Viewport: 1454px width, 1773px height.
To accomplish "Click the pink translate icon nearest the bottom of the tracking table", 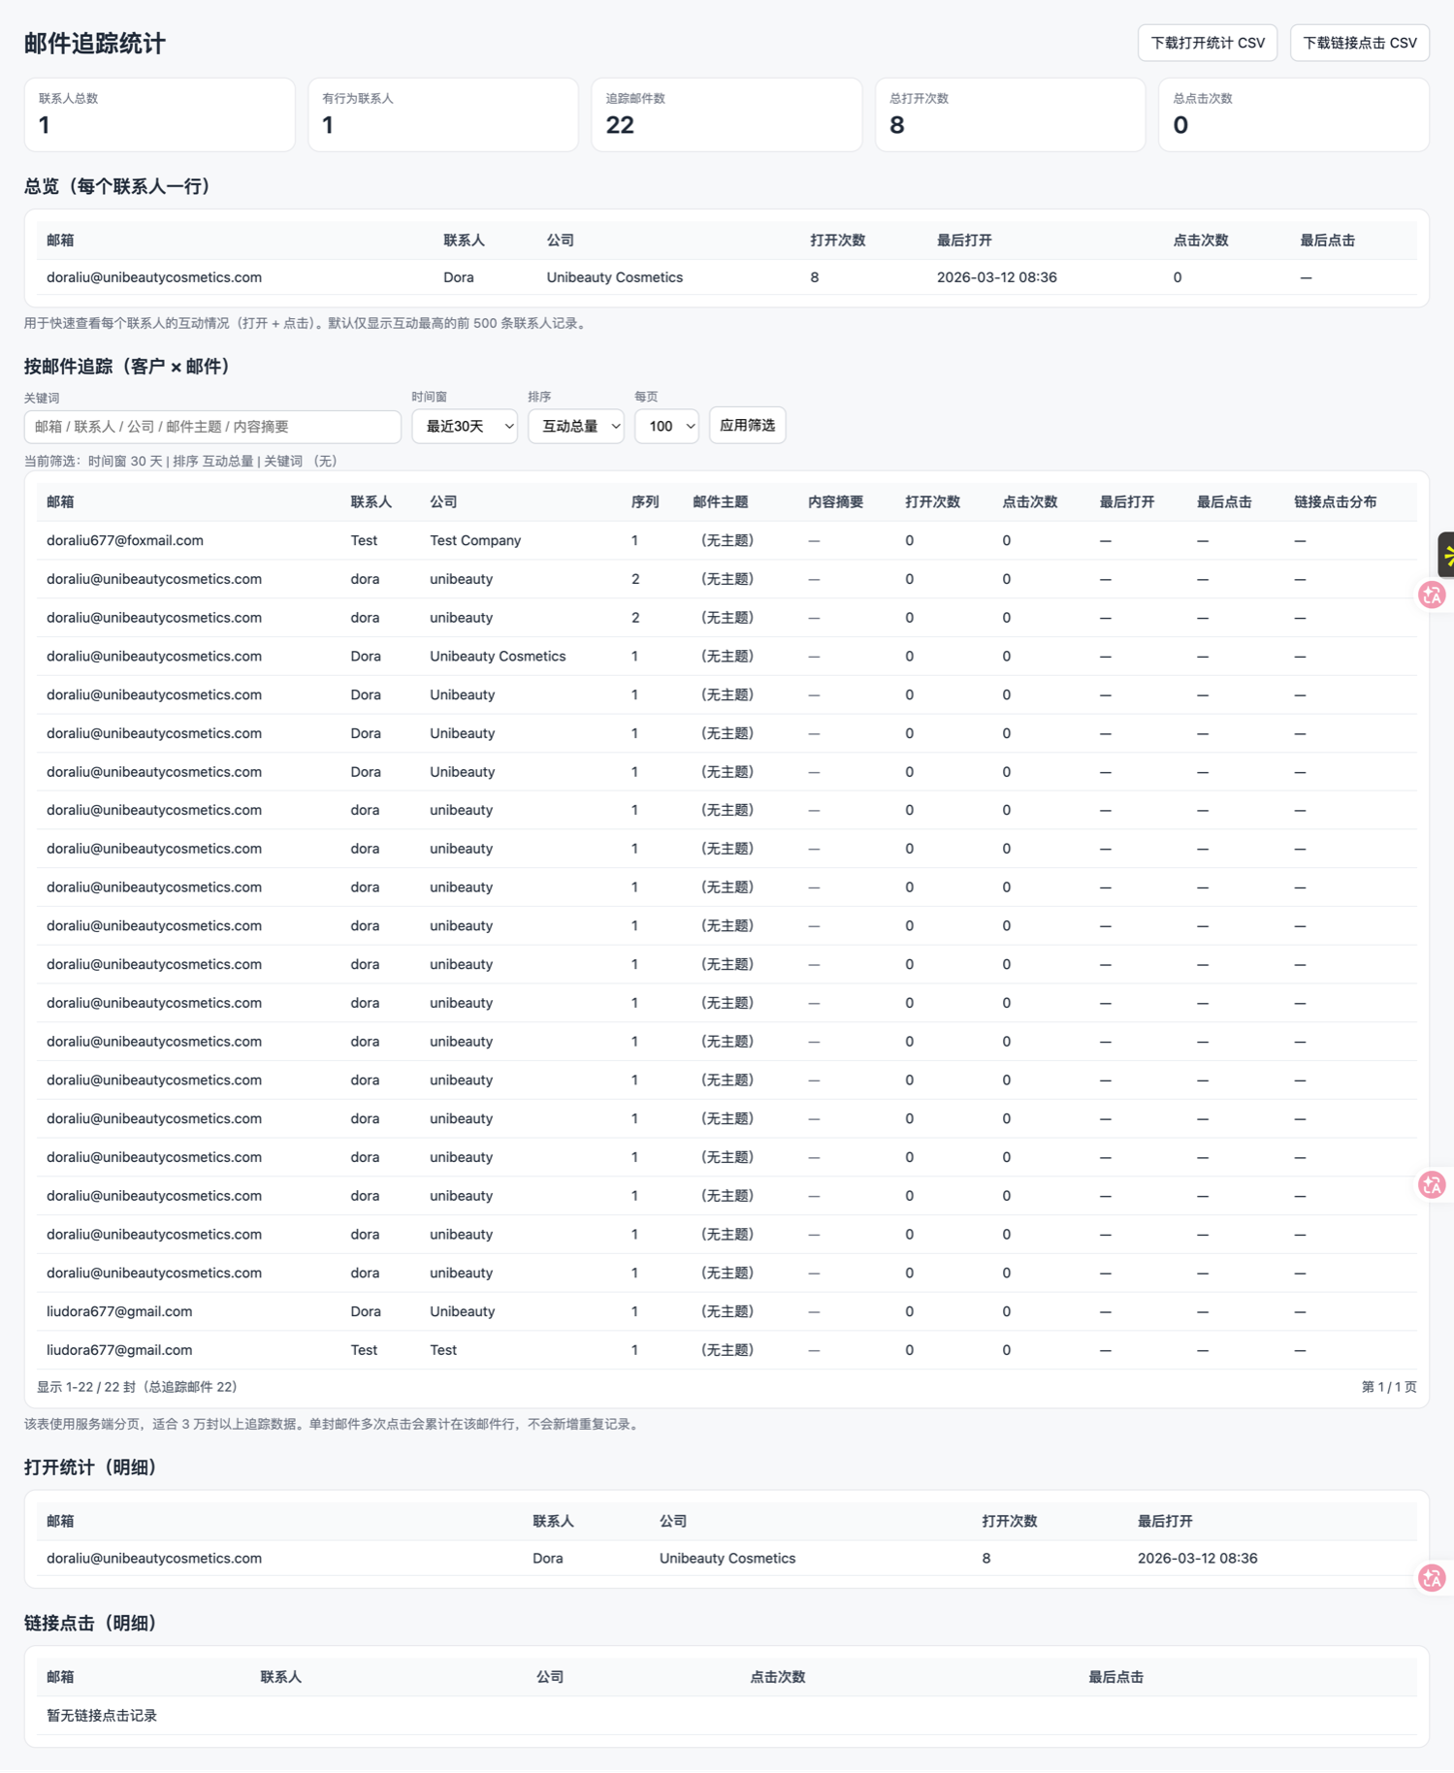I will 1432,1184.
